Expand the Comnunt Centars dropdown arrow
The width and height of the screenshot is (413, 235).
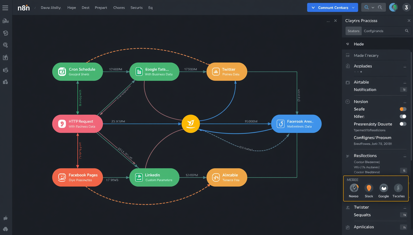pyautogui.click(x=353, y=7)
